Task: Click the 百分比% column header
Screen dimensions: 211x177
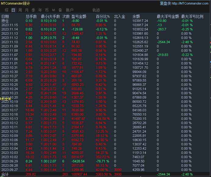Action: coord(103,16)
